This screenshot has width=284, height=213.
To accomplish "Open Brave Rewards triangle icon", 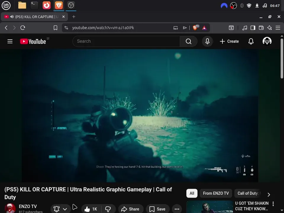I will click(x=204, y=28).
